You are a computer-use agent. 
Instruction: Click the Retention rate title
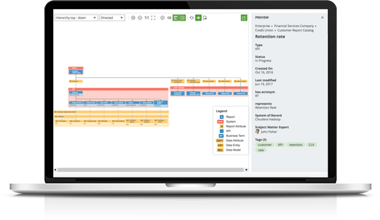[270, 37]
